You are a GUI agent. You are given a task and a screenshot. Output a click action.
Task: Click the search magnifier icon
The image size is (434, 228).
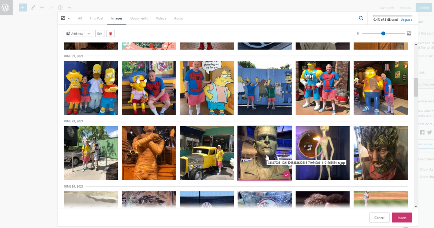point(361,18)
